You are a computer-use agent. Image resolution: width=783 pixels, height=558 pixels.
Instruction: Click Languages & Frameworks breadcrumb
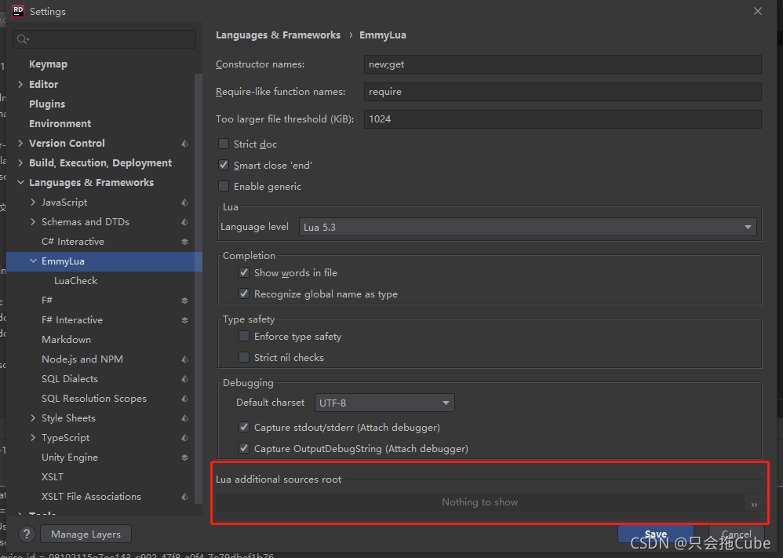point(279,35)
